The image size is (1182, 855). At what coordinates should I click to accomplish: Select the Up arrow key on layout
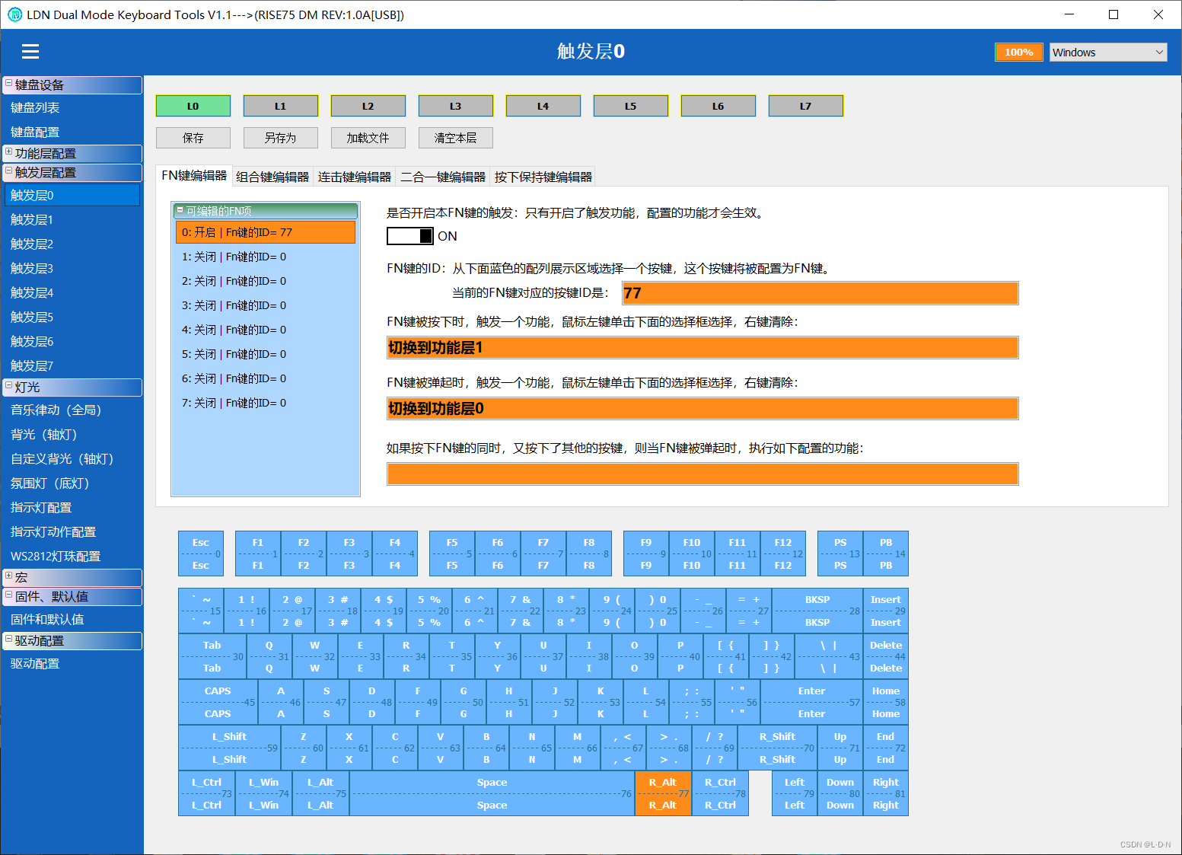click(840, 748)
